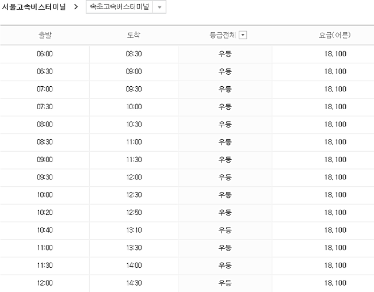Image resolution: width=374 pixels, height=292 pixels.
Task: Click the 출발 column header
Action: point(45,35)
